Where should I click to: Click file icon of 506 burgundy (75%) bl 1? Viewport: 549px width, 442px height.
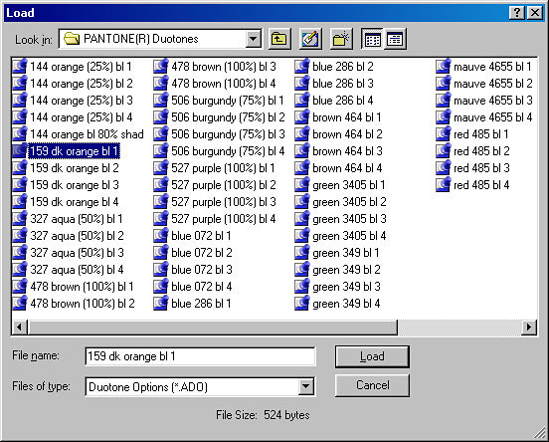161,100
